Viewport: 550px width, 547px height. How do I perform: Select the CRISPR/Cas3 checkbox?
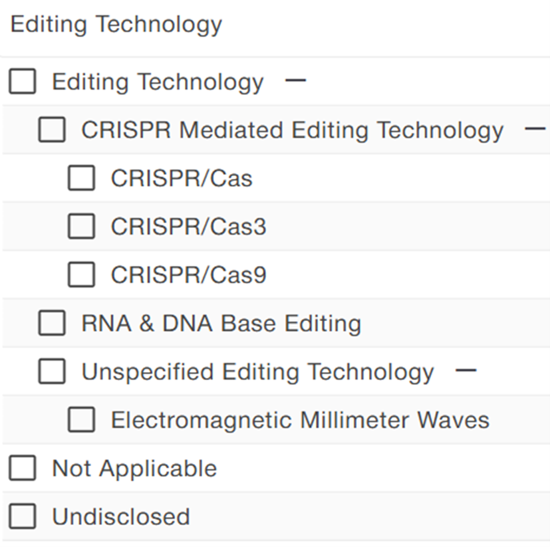pos(81,227)
